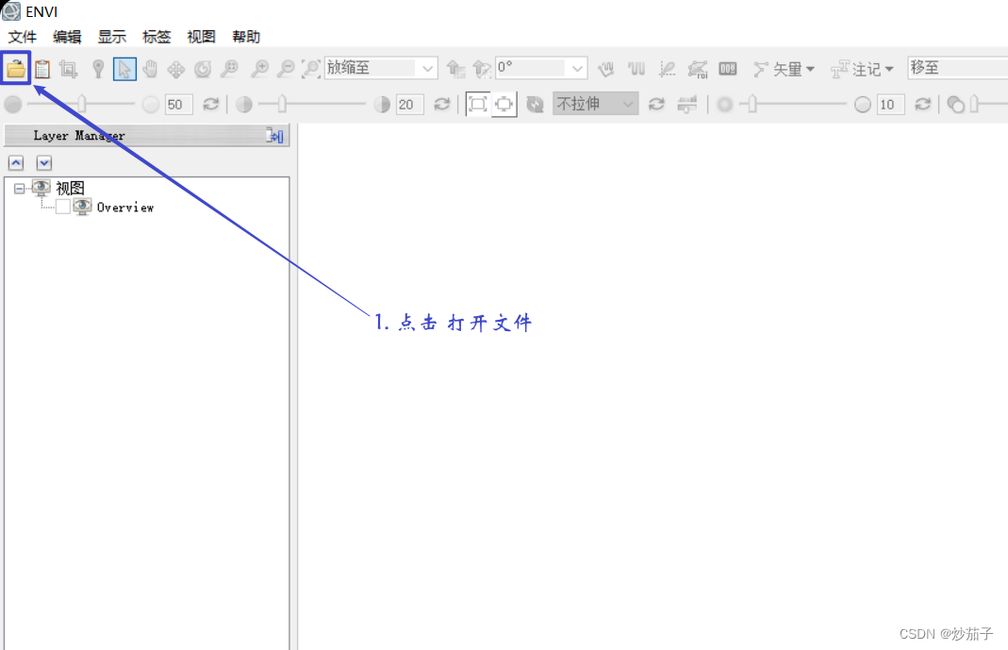Open the 注记 annotation dropdown
1008x650 pixels.
click(x=862, y=69)
